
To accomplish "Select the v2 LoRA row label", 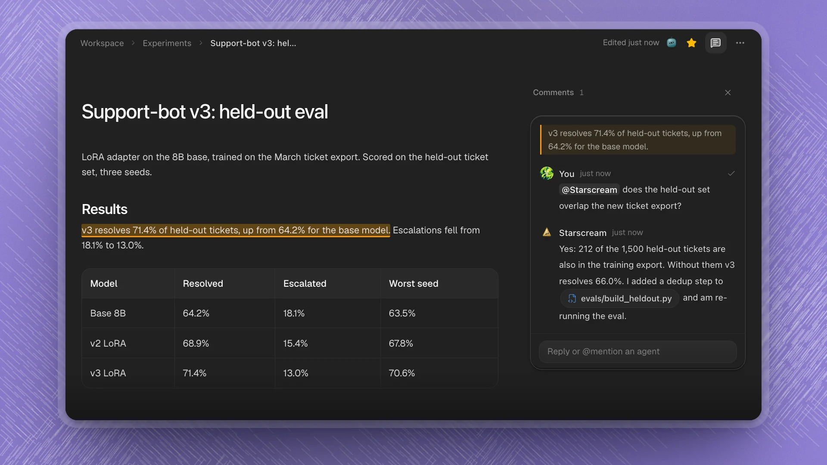I will tap(108, 344).
